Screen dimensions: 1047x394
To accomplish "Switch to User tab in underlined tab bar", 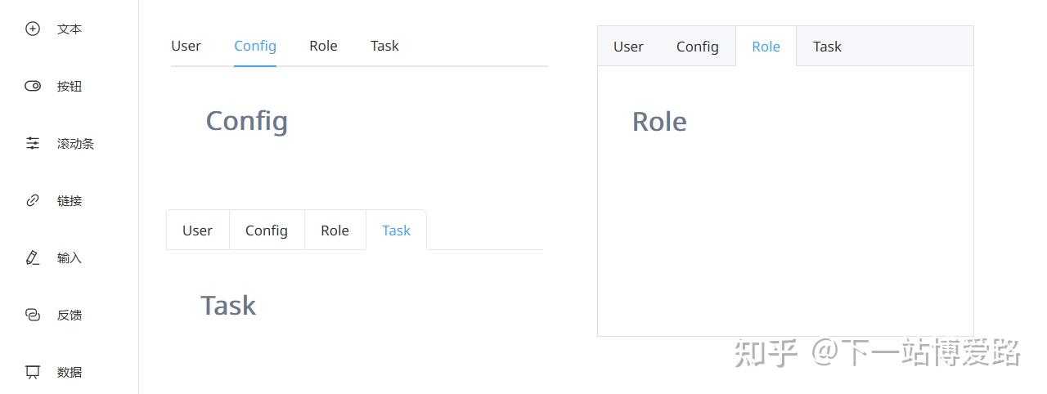I will click(186, 46).
